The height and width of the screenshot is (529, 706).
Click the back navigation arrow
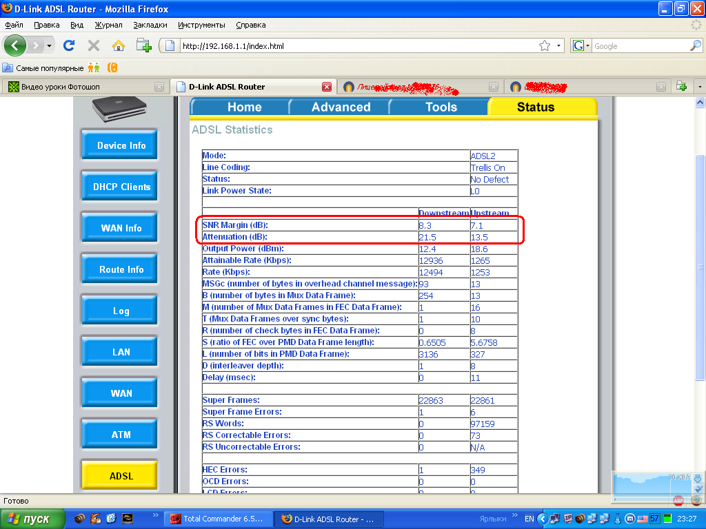coord(15,45)
